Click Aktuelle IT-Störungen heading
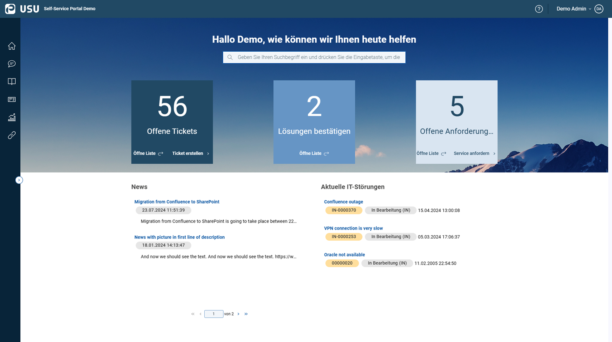The width and height of the screenshot is (612, 342). (x=353, y=187)
